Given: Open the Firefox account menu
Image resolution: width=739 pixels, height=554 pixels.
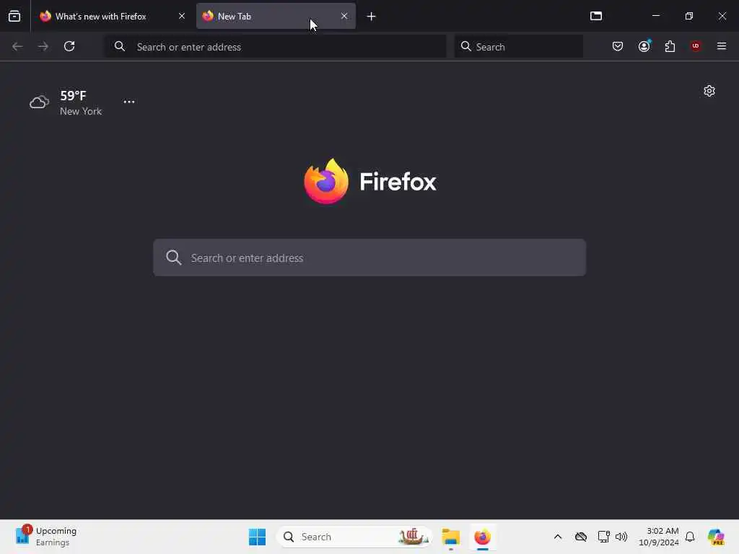Looking at the screenshot, I should point(644,46).
